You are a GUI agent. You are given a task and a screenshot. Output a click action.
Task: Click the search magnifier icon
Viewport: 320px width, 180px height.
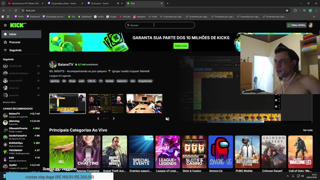[x=128, y=25]
